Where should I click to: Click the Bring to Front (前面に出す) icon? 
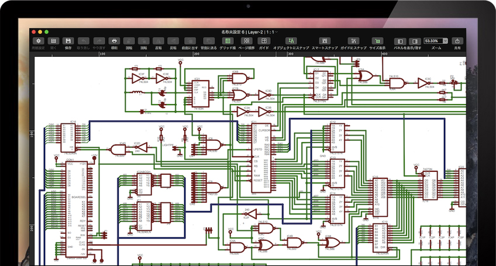click(x=190, y=41)
